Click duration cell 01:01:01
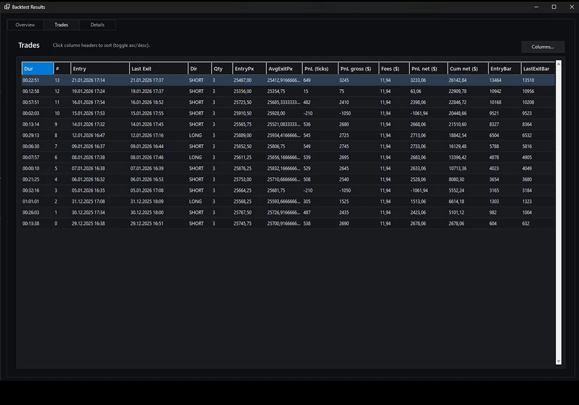The width and height of the screenshot is (579, 405). pos(31,202)
